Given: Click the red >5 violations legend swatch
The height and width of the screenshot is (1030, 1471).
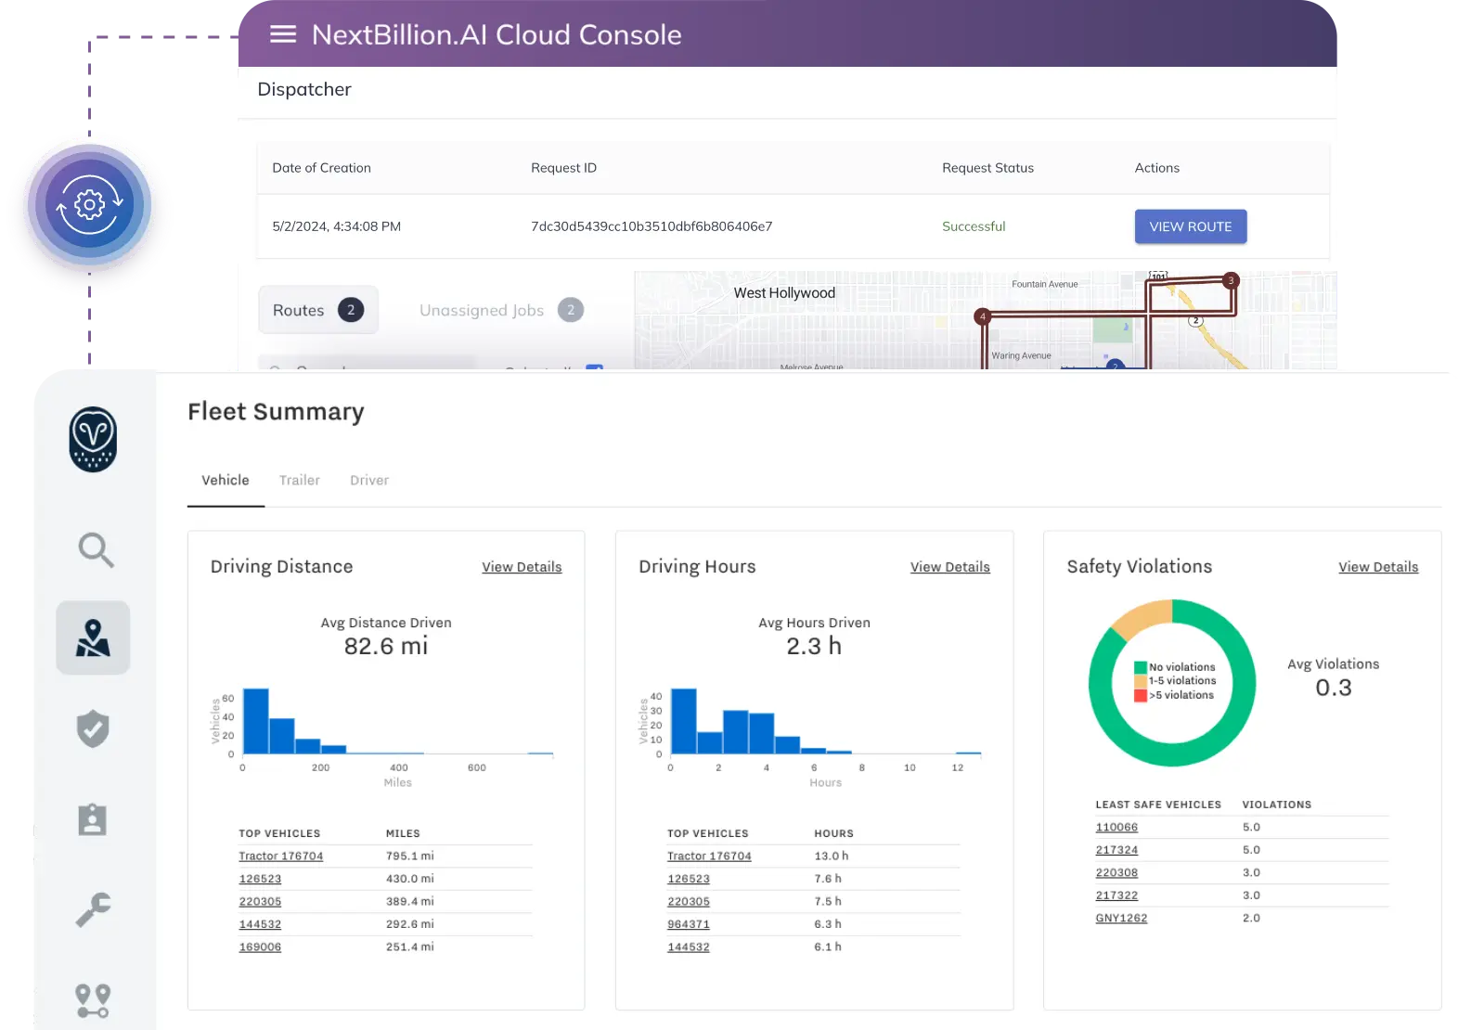Looking at the screenshot, I should (x=1141, y=695).
